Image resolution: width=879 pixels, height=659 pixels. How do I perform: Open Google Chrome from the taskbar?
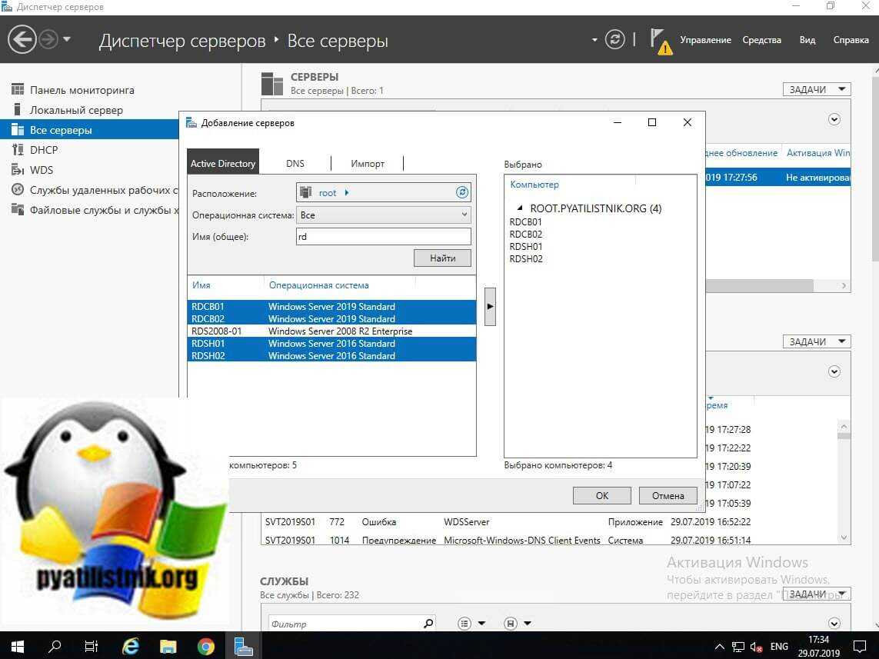205,646
